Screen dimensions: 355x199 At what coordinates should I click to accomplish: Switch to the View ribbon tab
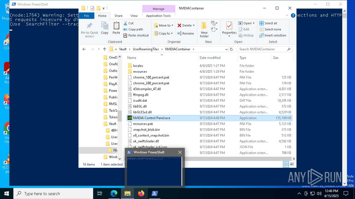[134, 16]
